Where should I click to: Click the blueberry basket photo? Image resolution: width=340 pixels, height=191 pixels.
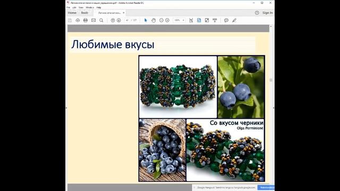163,150
